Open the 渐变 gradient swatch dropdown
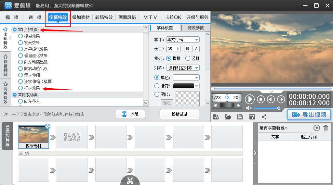 186,86
